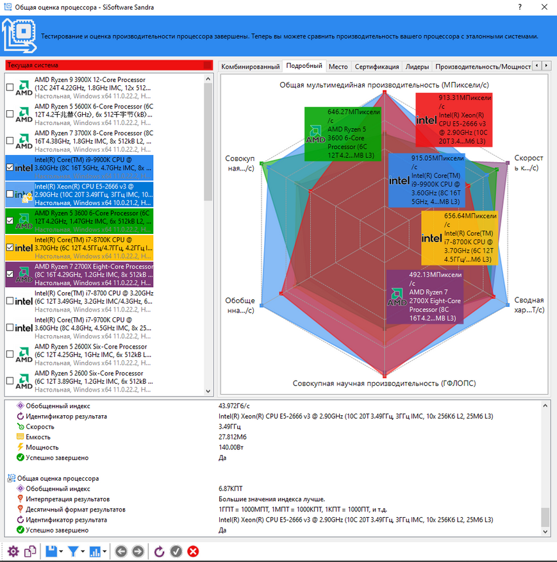The height and width of the screenshot is (562, 557).
Task: Open options with the gear icon
Action: click(13, 551)
